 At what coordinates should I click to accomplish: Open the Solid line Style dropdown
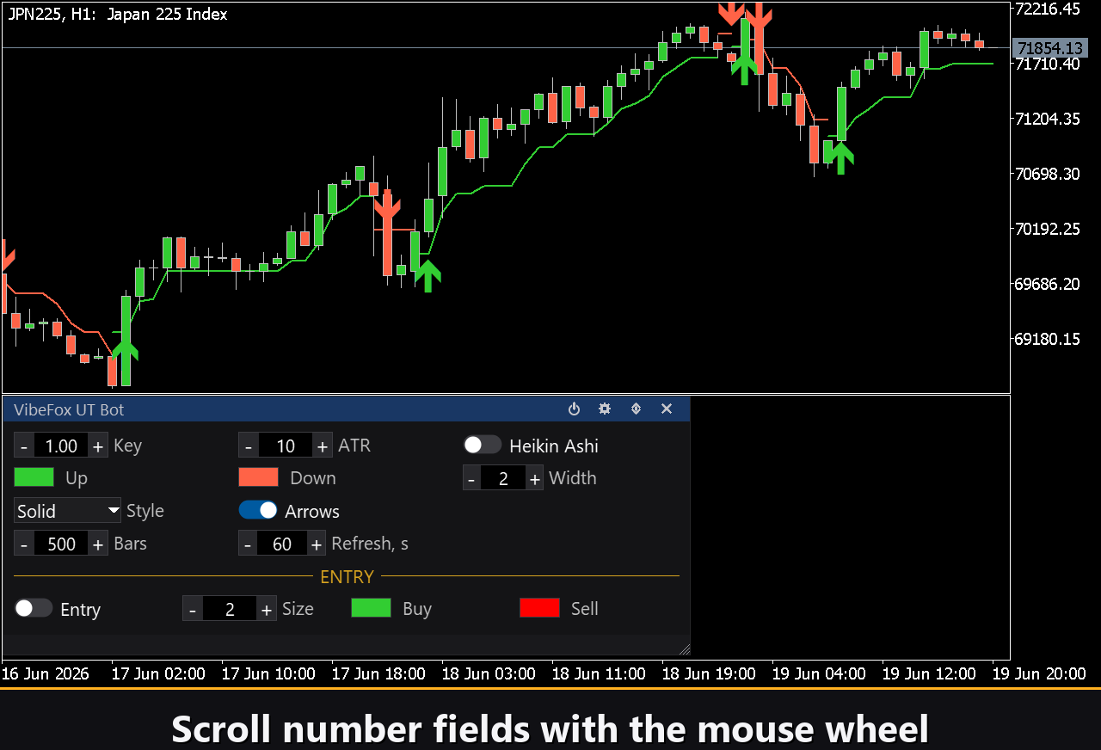(x=68, y=511)
